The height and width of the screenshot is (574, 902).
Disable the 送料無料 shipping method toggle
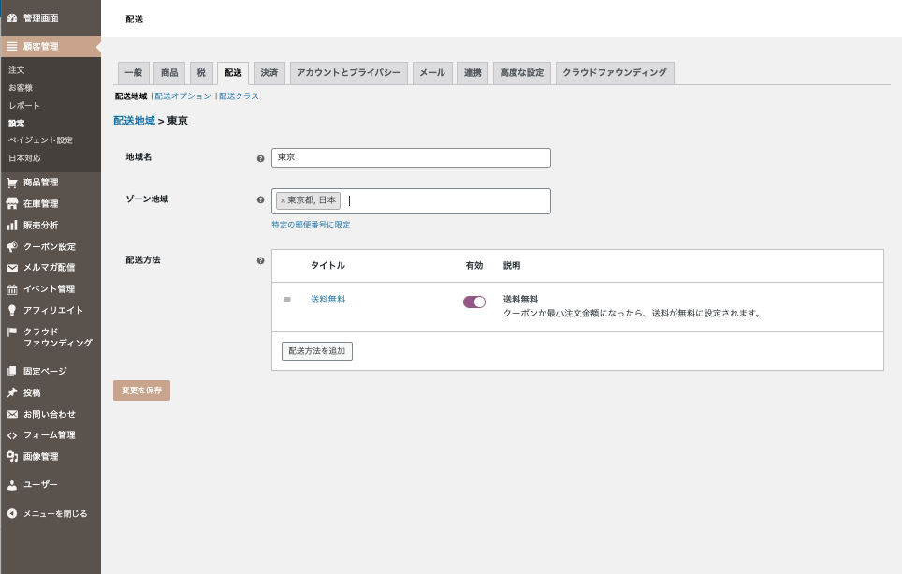474,302
